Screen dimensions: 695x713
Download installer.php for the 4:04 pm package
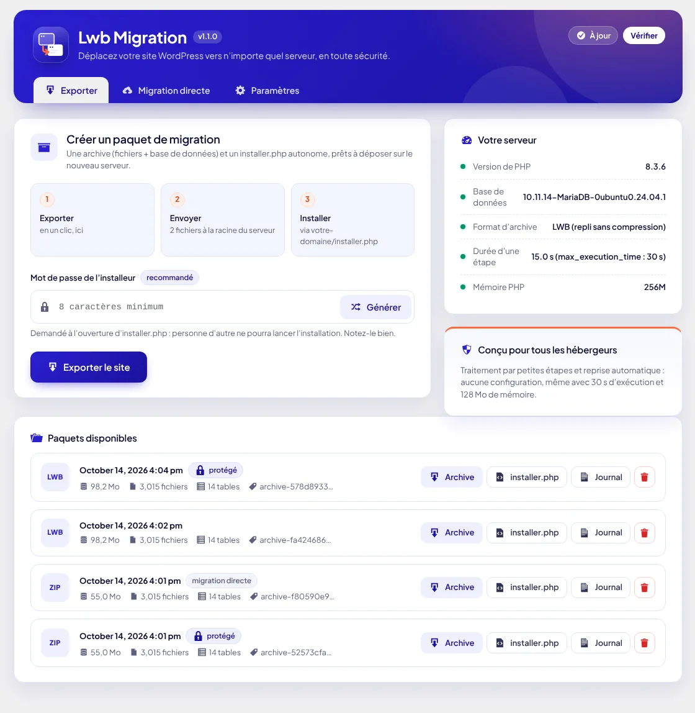527,477
